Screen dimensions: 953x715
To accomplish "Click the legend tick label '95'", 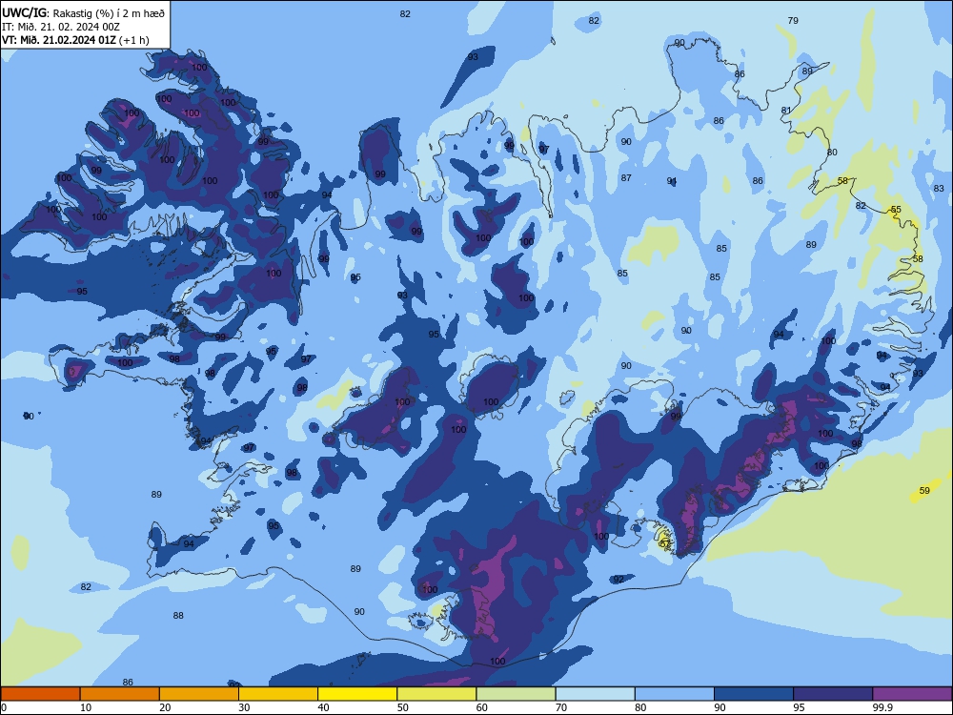I will 800,707.
